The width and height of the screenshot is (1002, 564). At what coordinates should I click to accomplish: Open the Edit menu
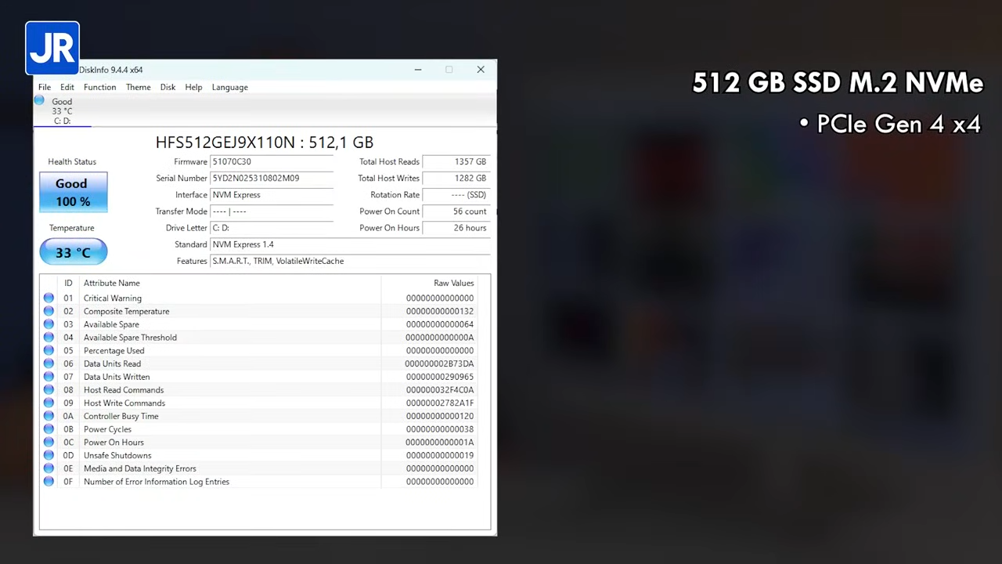67,87
